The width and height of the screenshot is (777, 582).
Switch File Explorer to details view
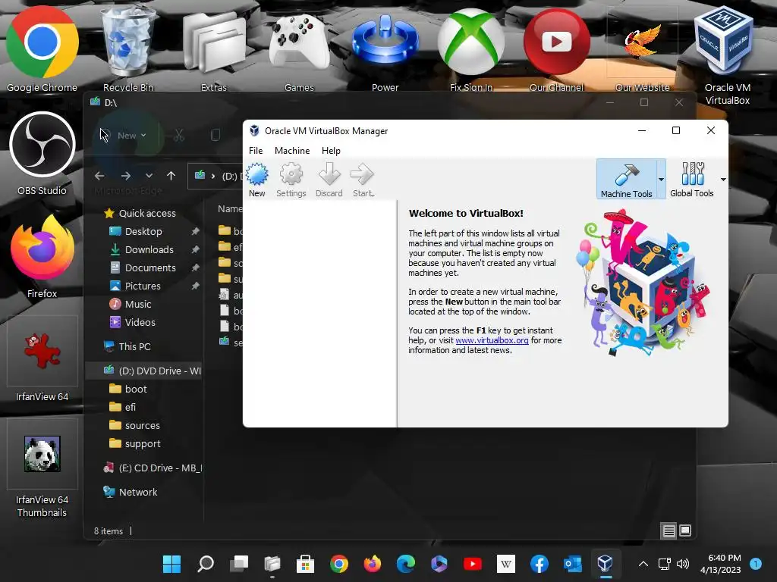(x=669, y=531)
